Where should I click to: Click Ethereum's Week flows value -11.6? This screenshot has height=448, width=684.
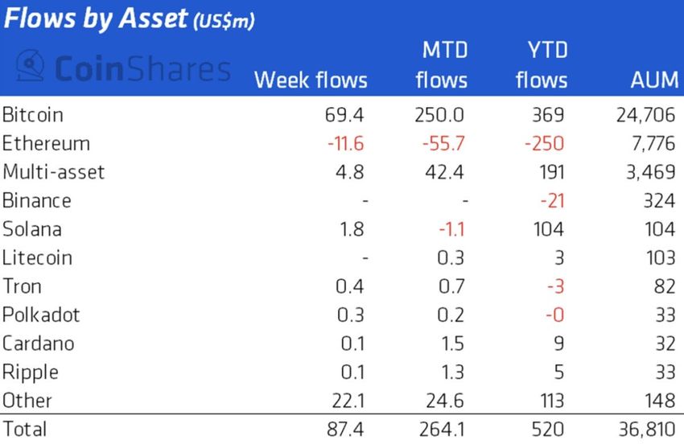click(345, 143)
